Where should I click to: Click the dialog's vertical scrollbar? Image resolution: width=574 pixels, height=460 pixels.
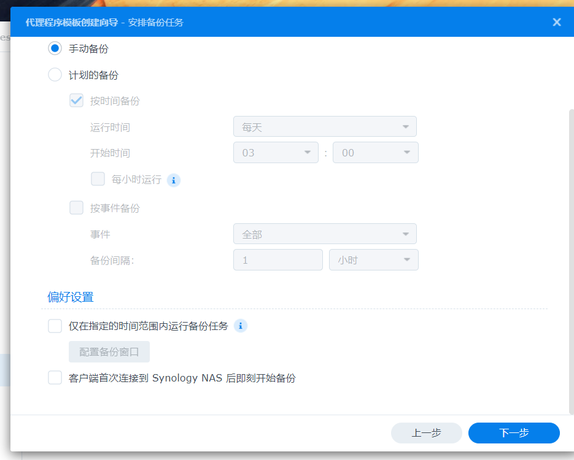pyautogui.click(x=572, y=261)
